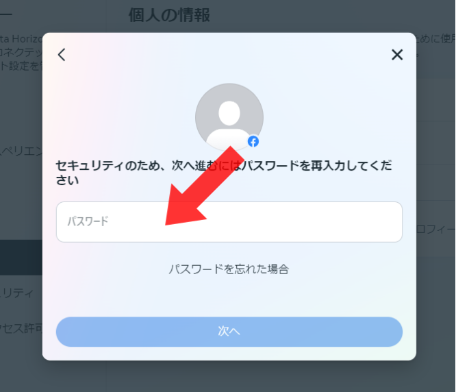
Task: Click the ト設定を text at left edge
Action: click(x=21, y=66)
